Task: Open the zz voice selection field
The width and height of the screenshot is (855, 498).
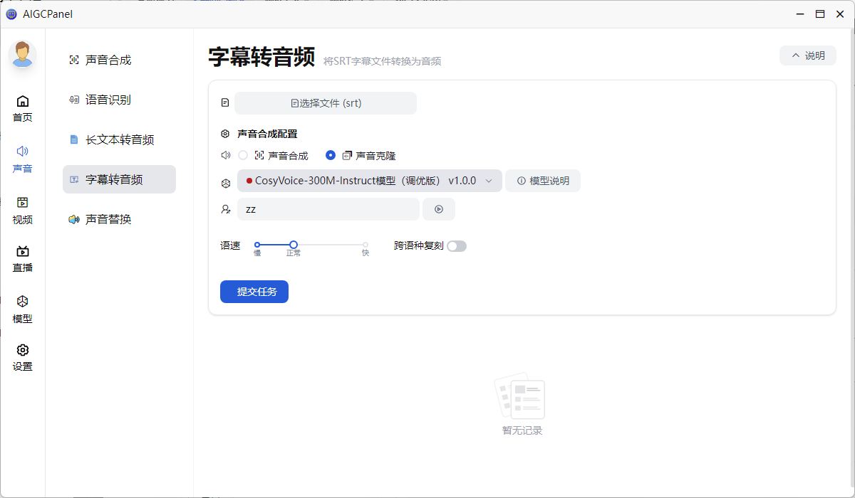Action: tap(328, 209)
